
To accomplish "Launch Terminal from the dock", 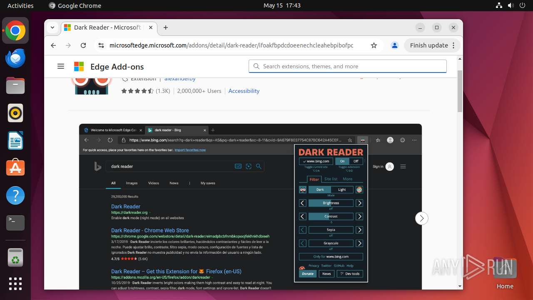I will point(15,223).
